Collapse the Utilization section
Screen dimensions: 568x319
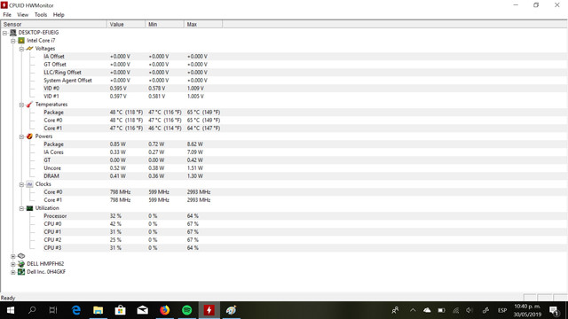[21, 208]
